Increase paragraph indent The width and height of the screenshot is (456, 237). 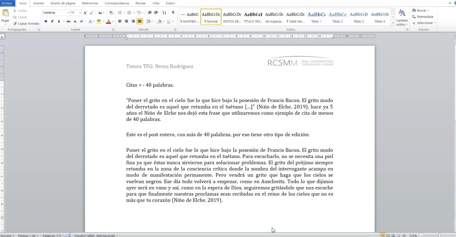click(156, 13)
